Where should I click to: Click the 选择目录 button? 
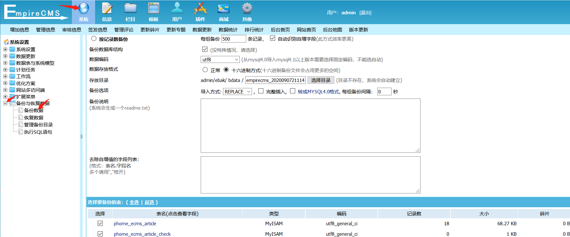(x=321, y=80)
